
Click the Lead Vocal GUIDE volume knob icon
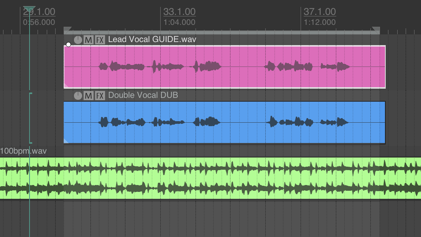[x=78, y=40]
